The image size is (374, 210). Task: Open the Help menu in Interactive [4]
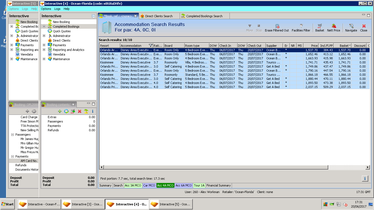(67, 9)
